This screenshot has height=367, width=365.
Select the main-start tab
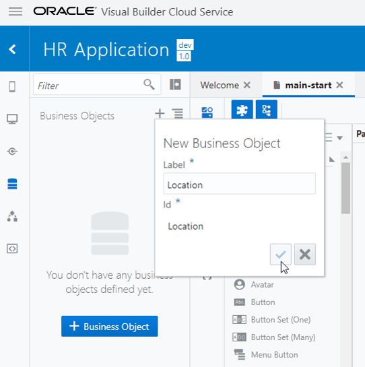308,86
